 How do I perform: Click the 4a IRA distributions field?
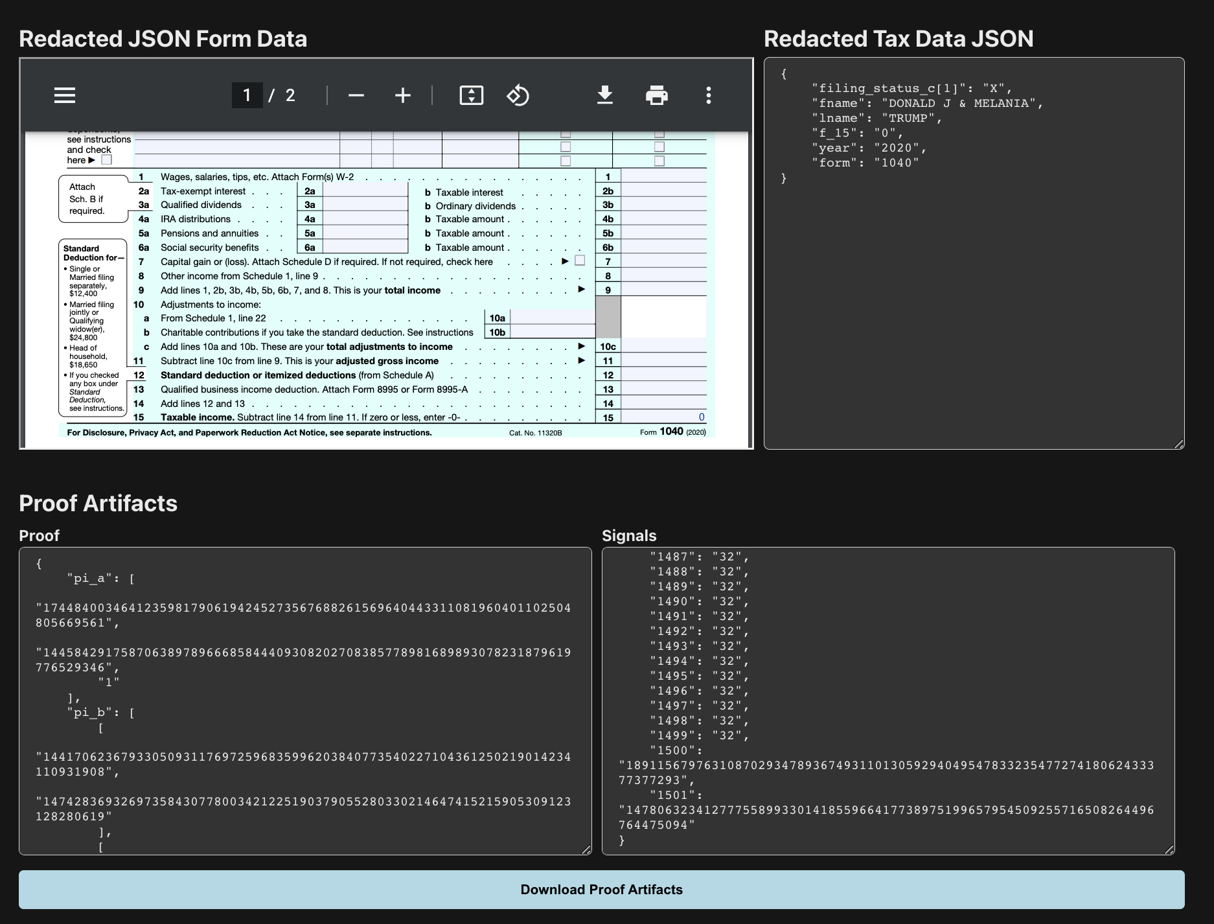click(365, 219)
